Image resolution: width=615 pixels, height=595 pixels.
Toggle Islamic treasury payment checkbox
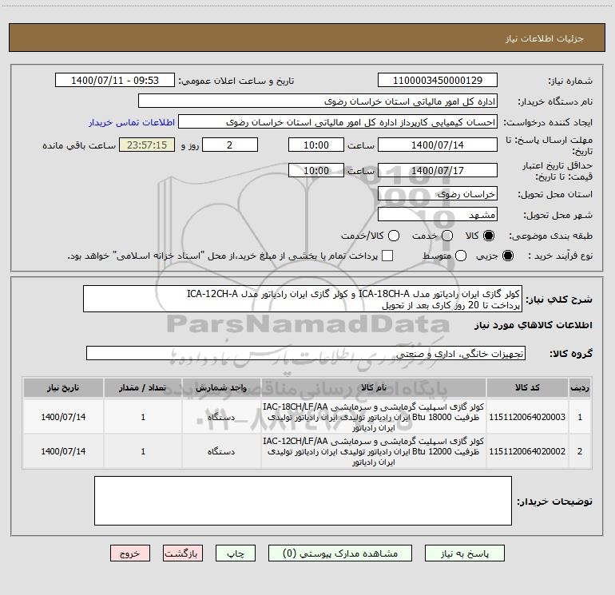click(x=387, y=256)
